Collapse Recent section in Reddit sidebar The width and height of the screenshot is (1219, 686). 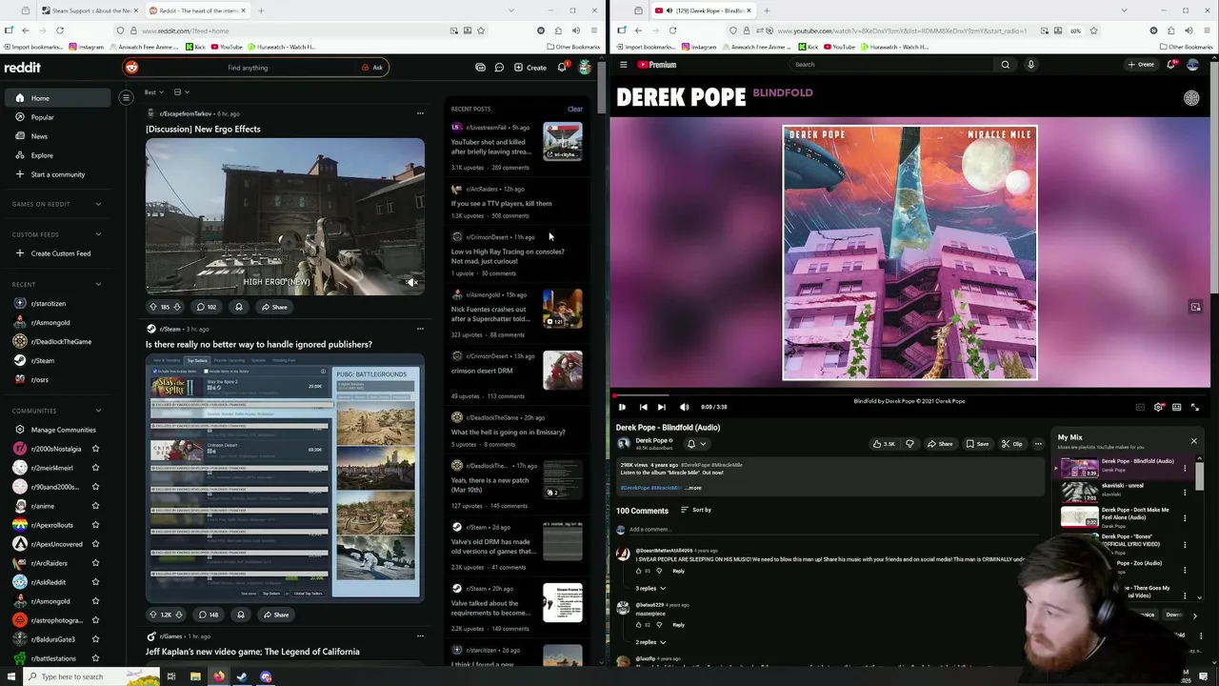coord(97,284)
